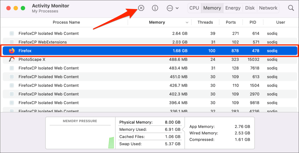Screen dimensions: 299x153
Task: Toggle Memory column sort direction chevron
Action: [187, 22]
